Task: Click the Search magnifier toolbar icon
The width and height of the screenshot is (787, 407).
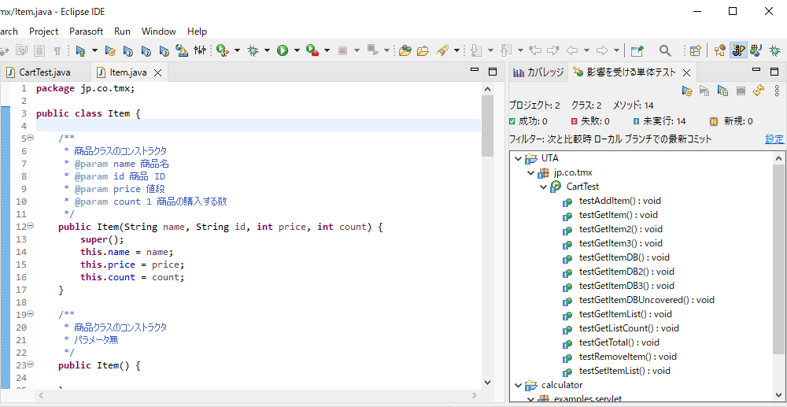Action: (x=665, y=50)
